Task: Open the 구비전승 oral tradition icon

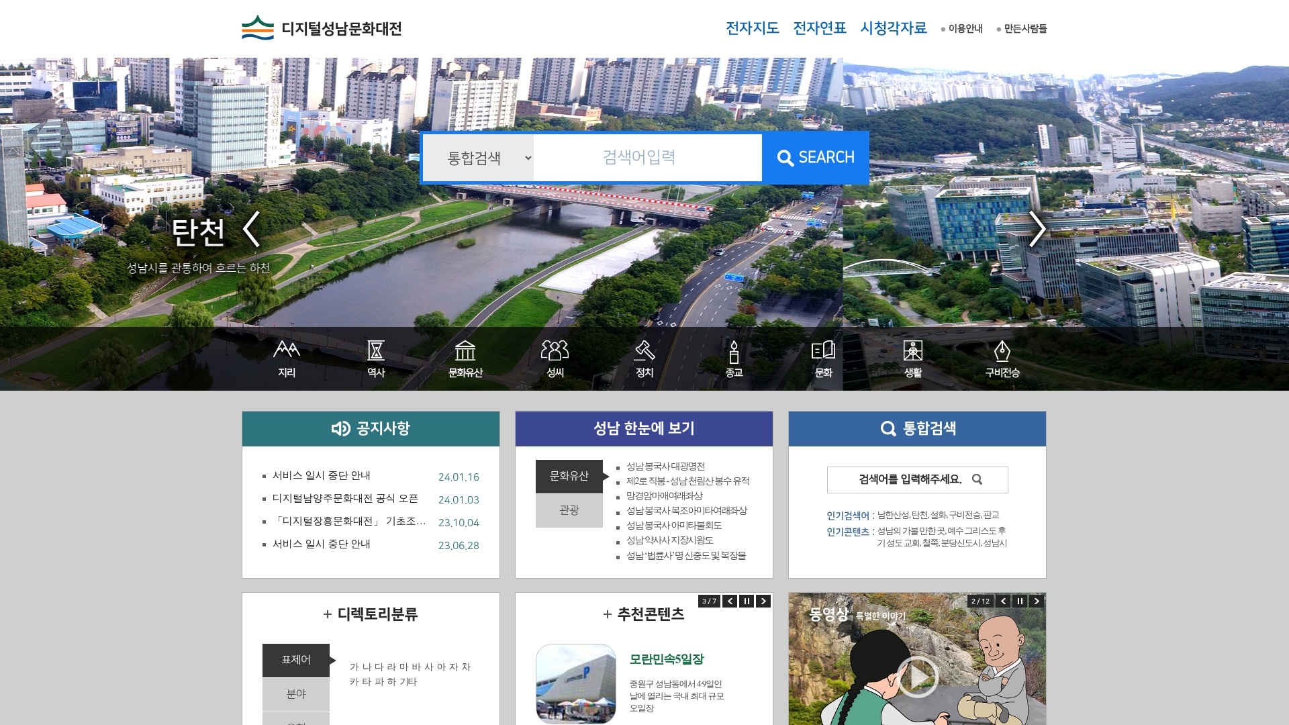Action: point(1002,359)
